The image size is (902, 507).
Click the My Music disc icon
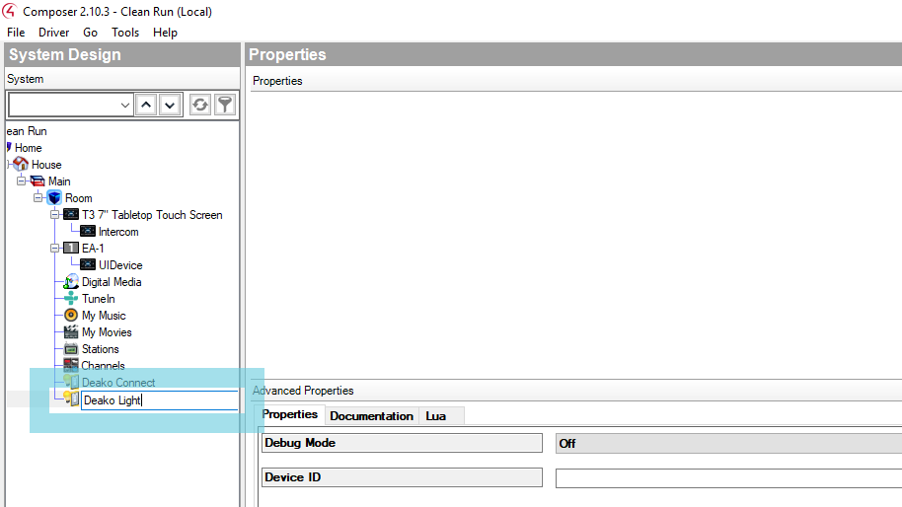point(71,315)
